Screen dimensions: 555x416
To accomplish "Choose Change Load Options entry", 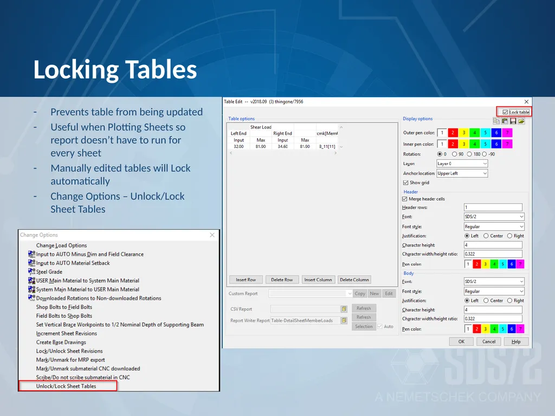I will 61,245.
